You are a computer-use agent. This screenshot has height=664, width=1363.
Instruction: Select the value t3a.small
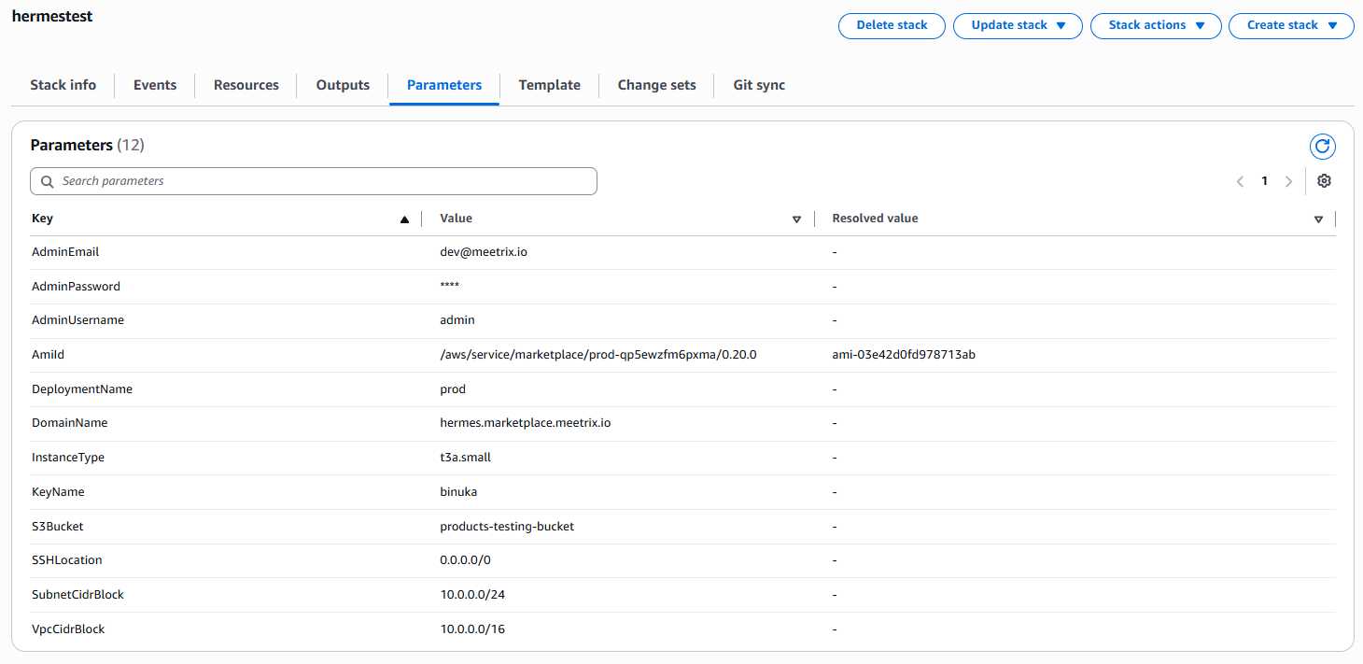[465, 458]
